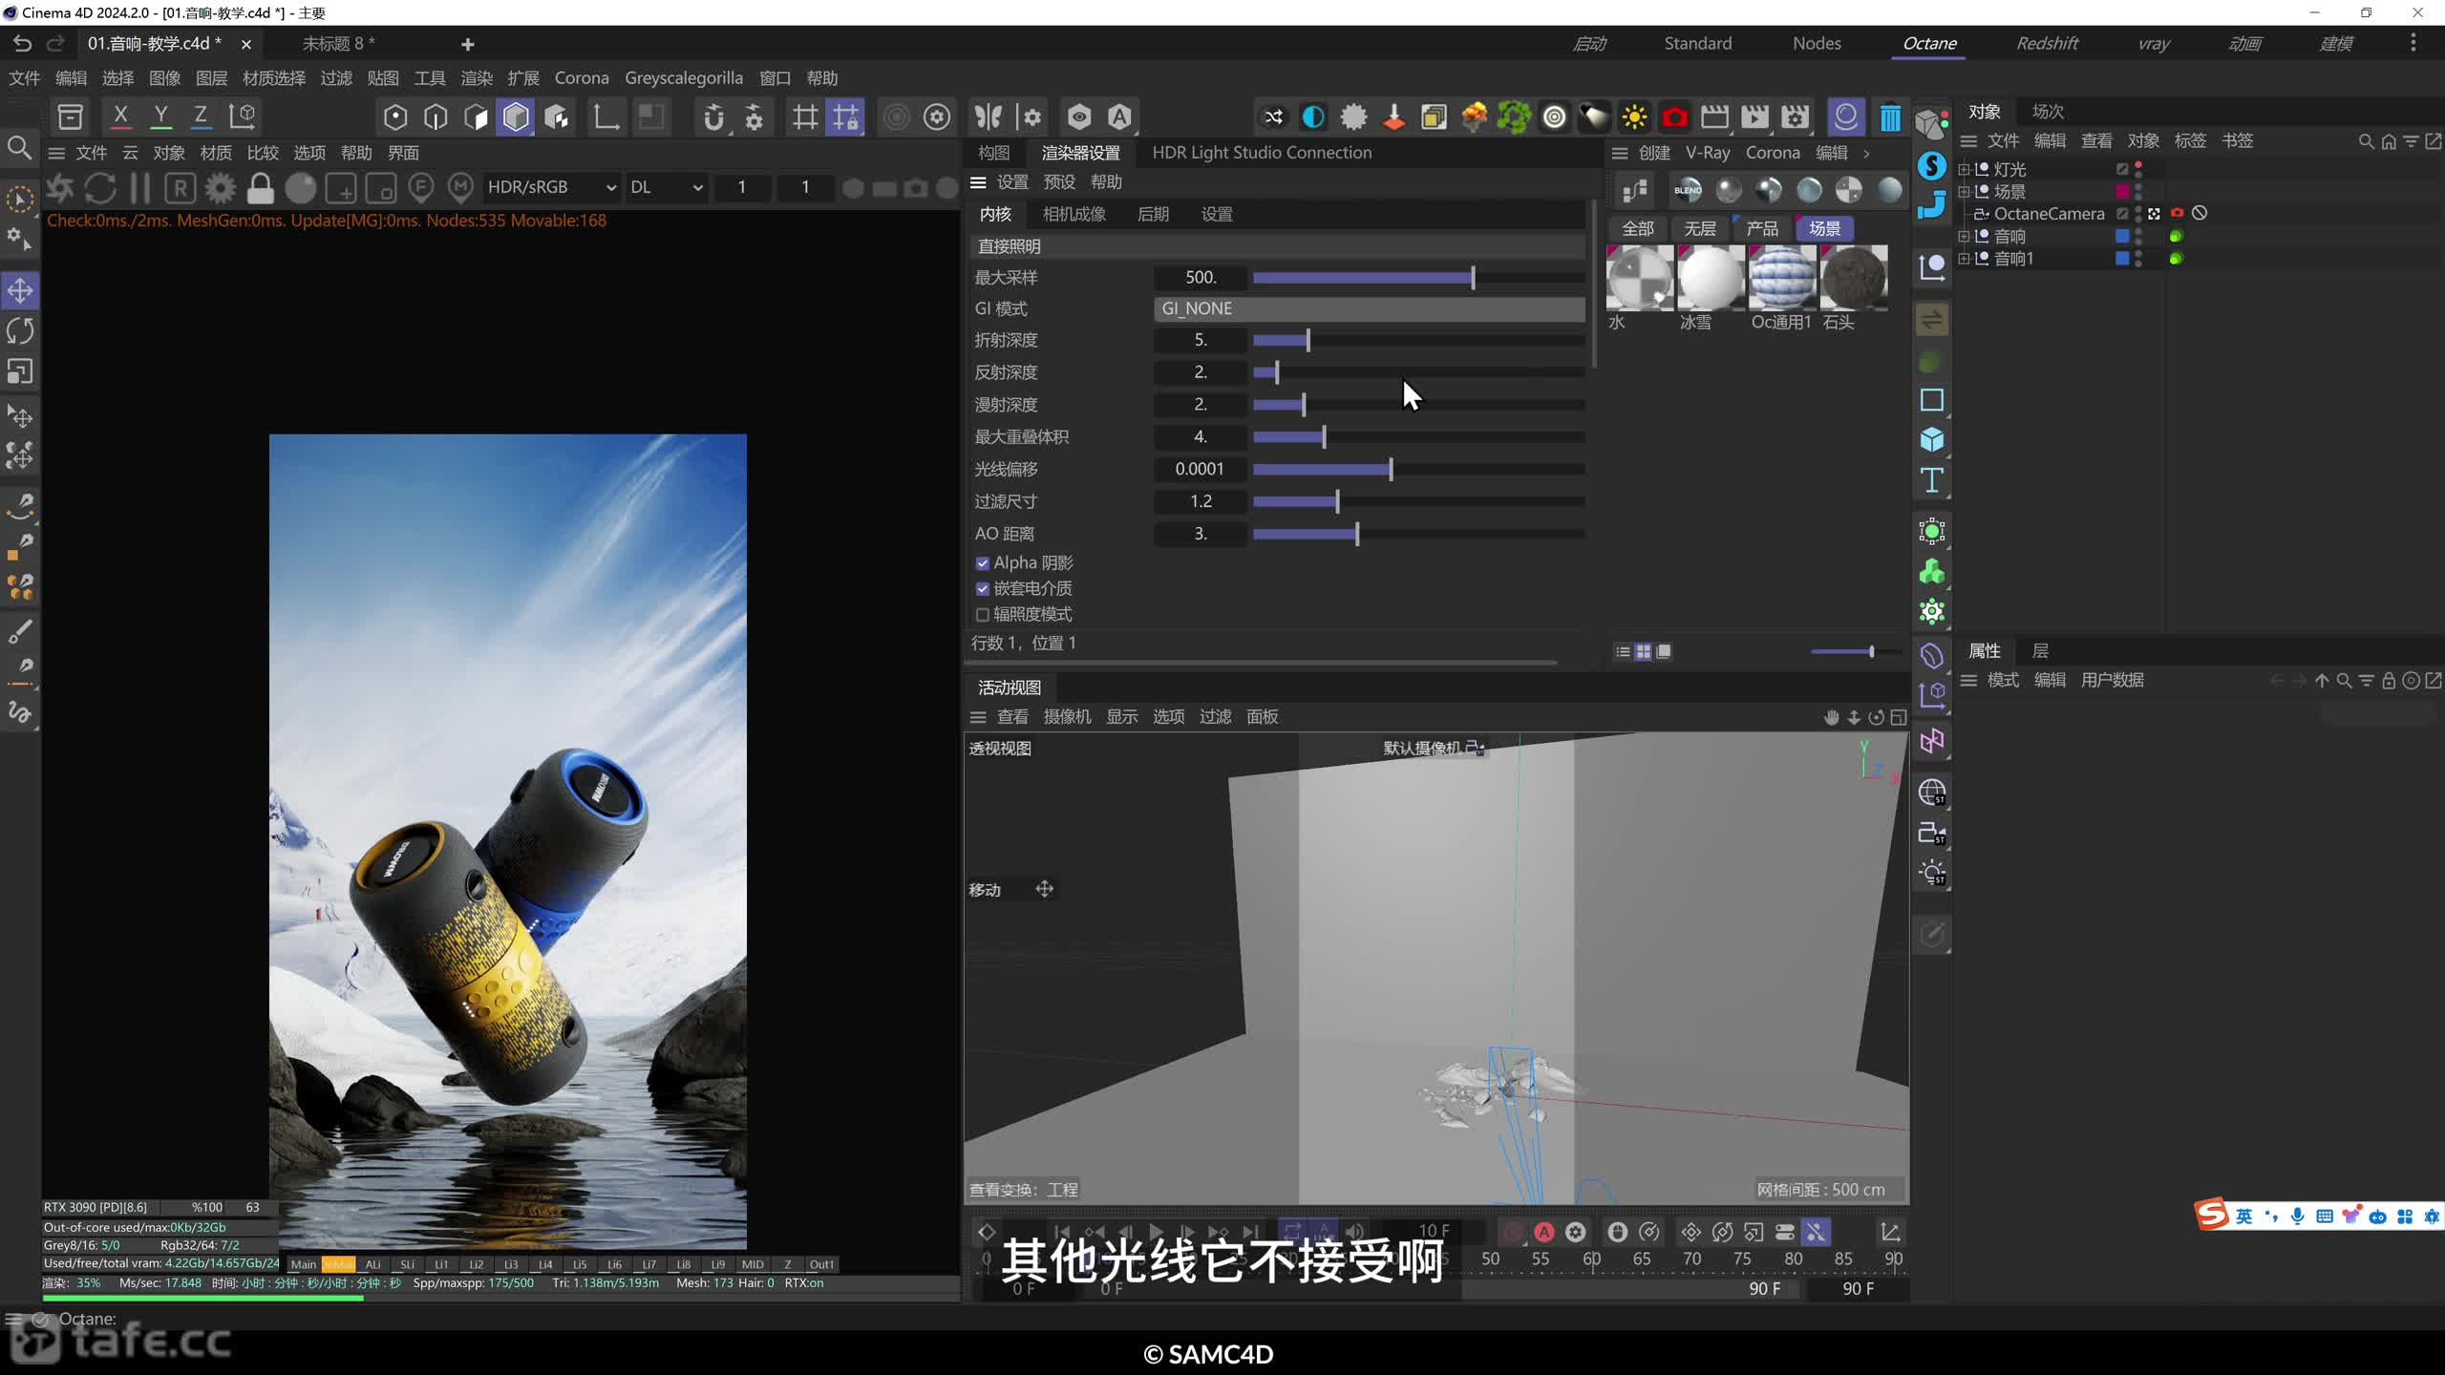Click the region render R icon
The height and width of the screenshot is (1375, 2445).
(181, 188)
